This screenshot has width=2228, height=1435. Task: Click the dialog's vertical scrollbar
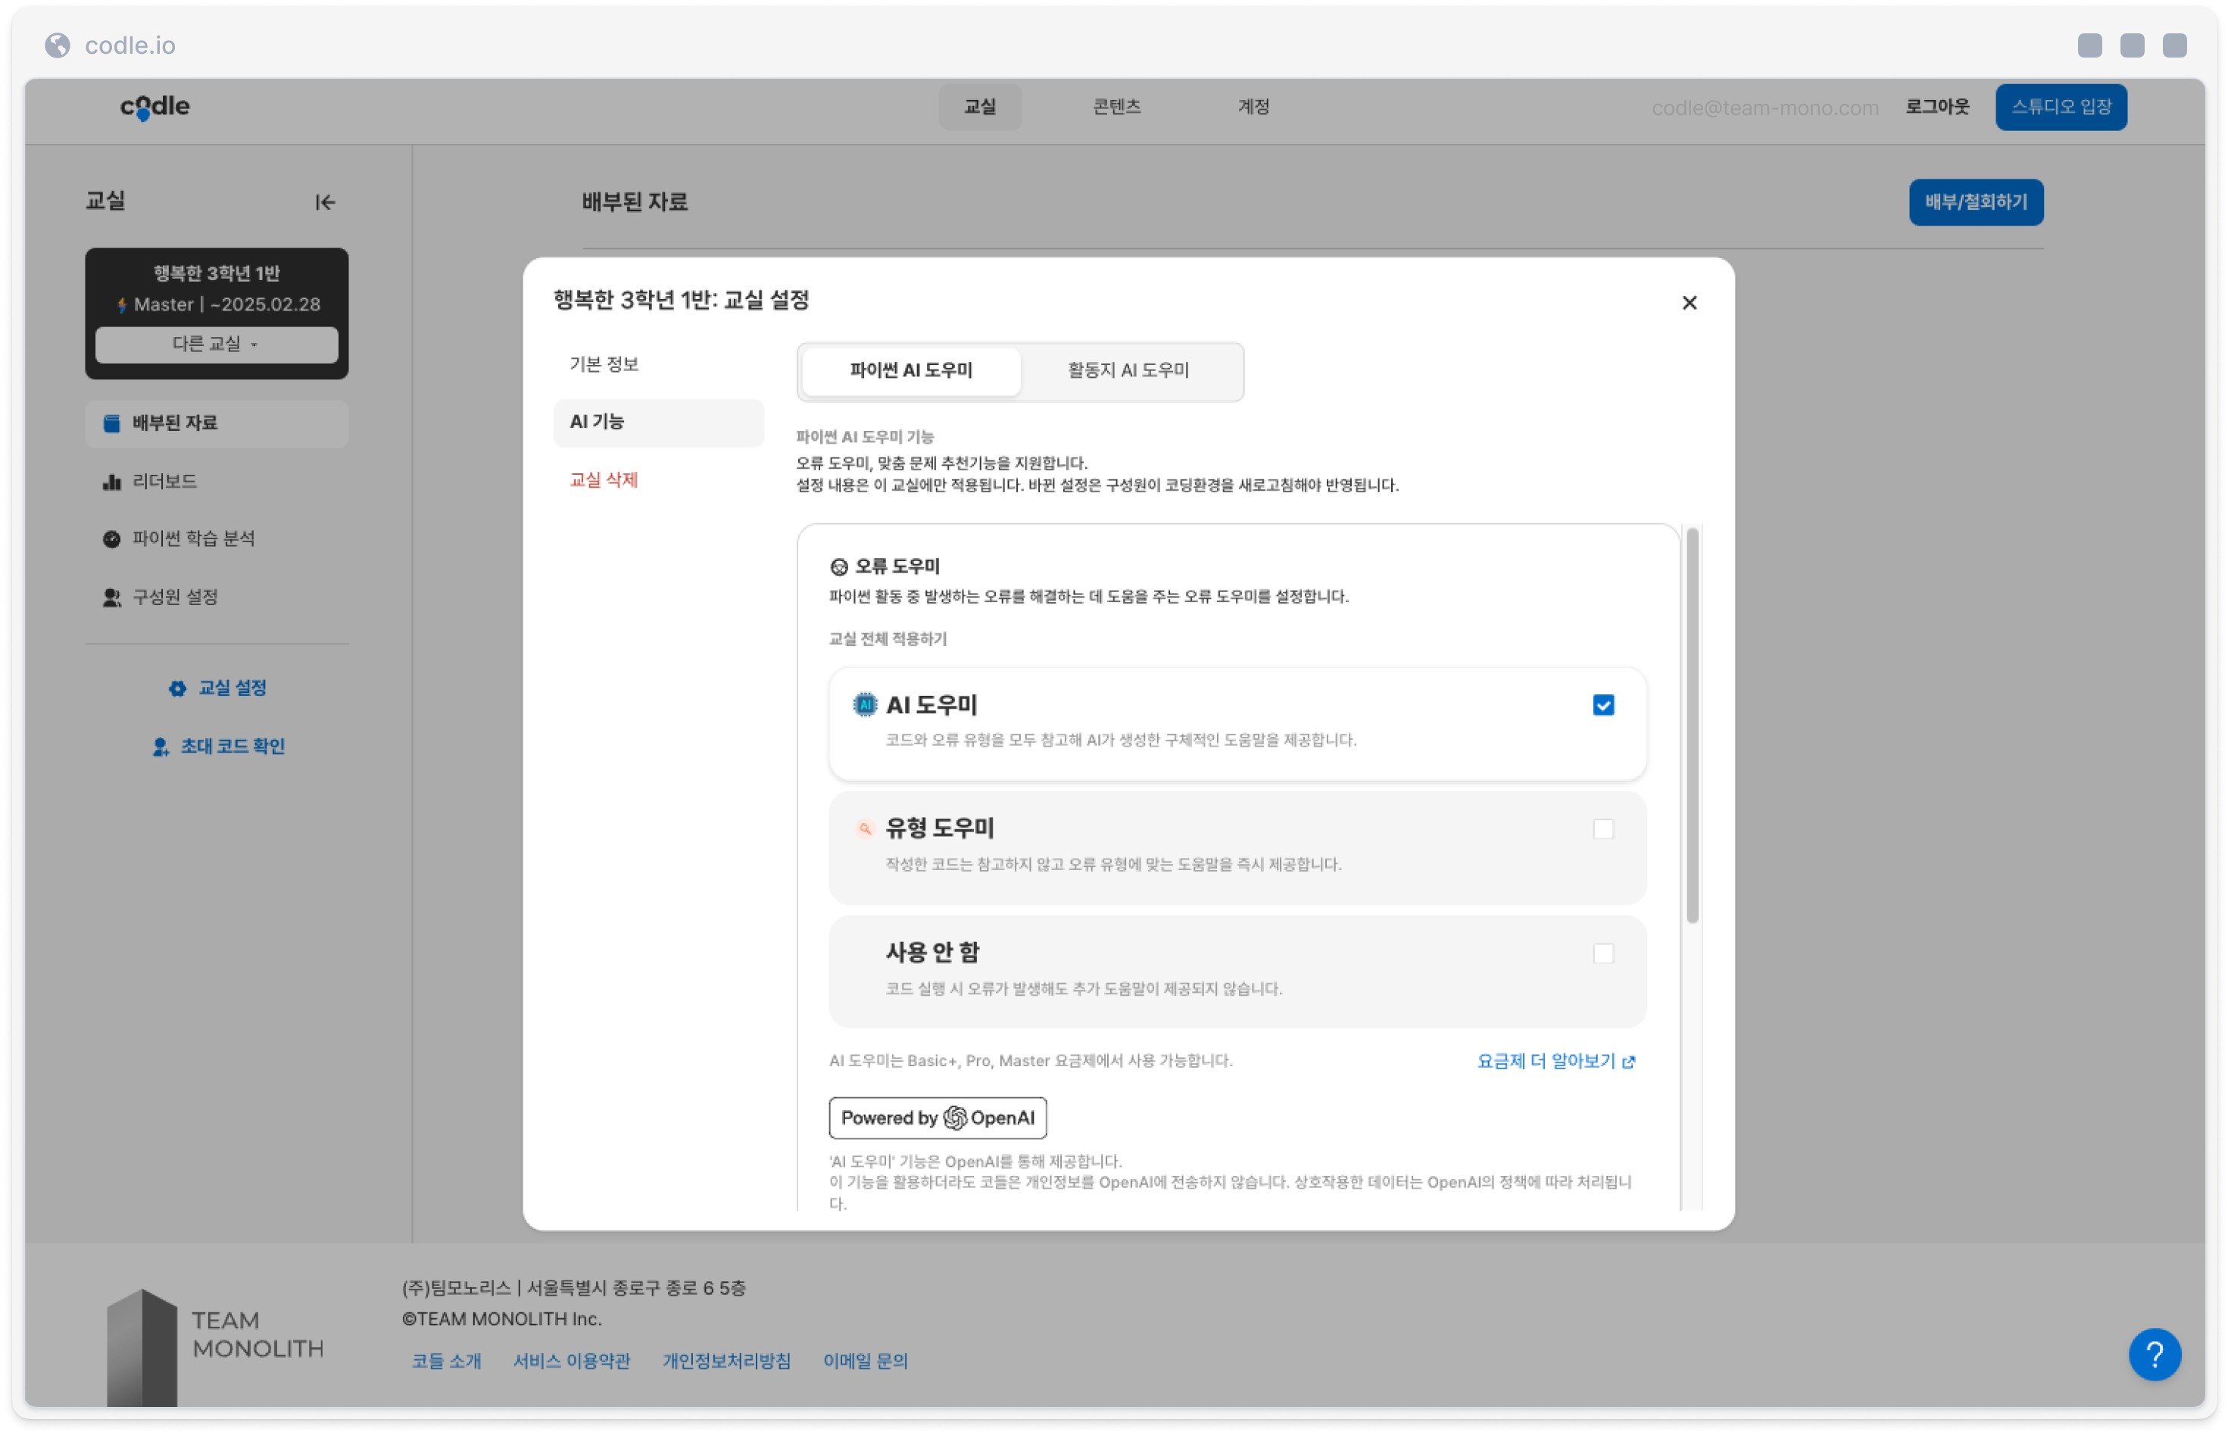(x=1691, y=725)
